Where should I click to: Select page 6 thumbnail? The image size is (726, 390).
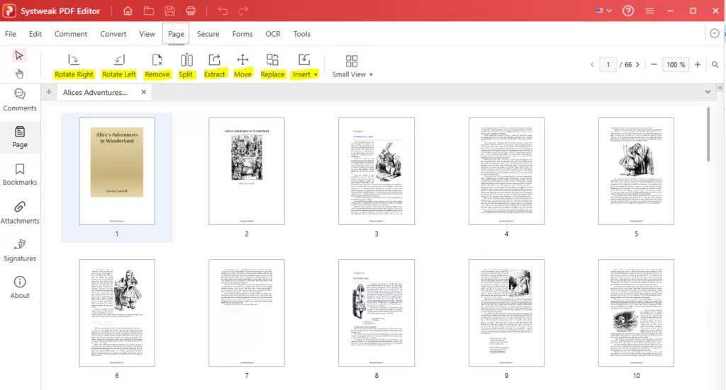117,313
